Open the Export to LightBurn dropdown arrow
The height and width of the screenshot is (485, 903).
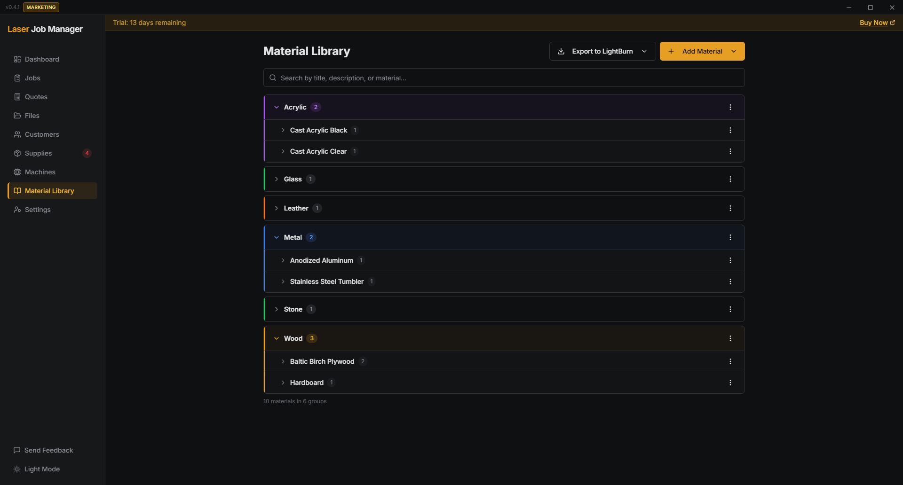click(645, 51)
